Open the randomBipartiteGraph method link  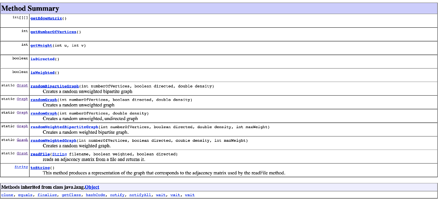(54, 86)
